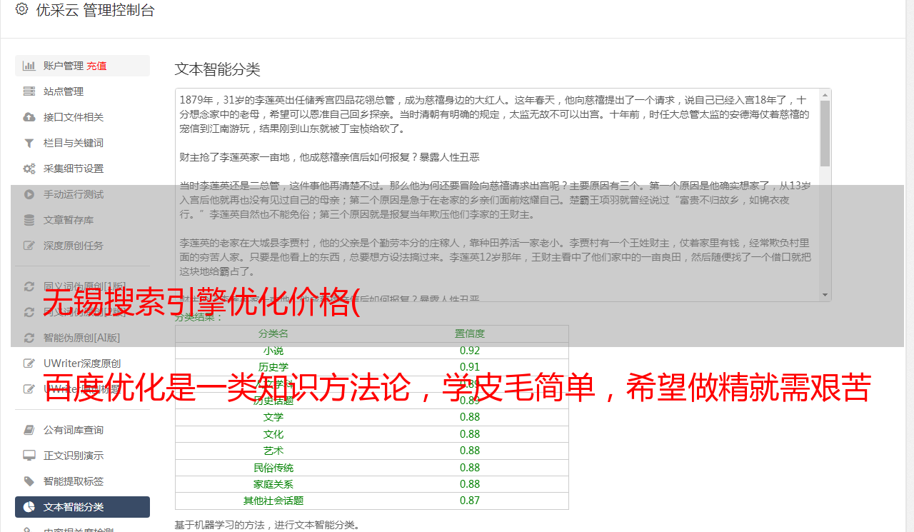Click the database icon beside 文章暂存库
914x532 pixels.
(x=29, y=220)
